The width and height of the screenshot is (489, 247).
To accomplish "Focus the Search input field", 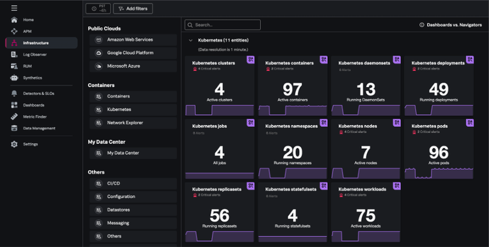I will click(222, 25).
